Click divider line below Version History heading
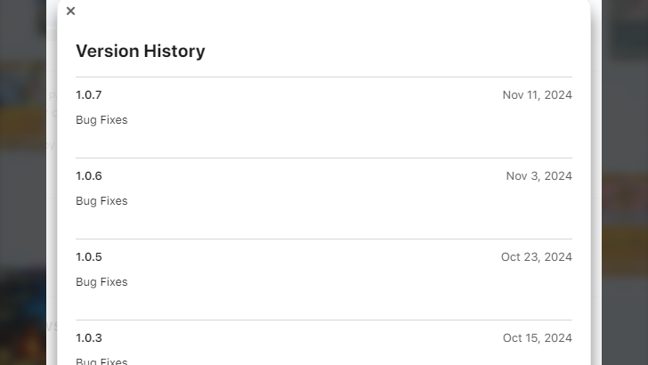The width and height of the screenshot is (648, 365). (x=324, y=77)
